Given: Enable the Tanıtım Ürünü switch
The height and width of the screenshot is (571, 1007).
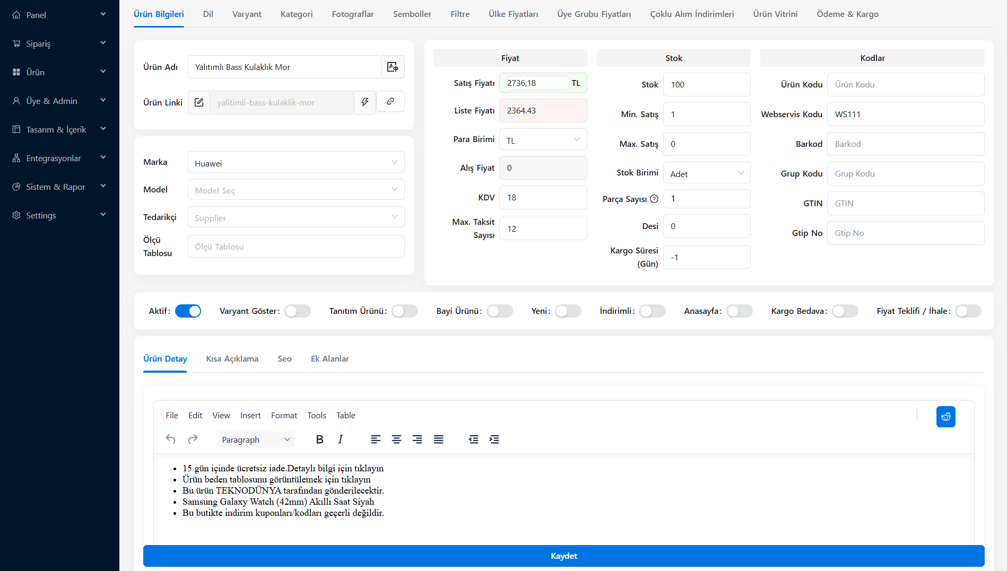Looking at the screenshot, I should [405, 311].
